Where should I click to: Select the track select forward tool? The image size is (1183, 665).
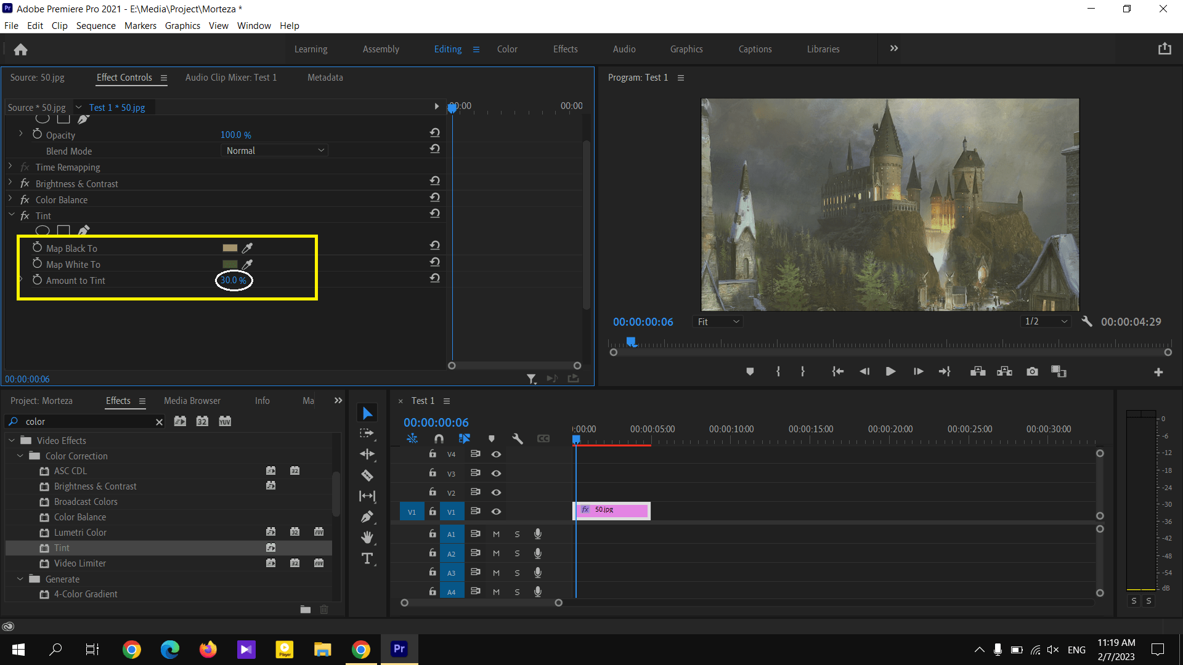[367, 433]
